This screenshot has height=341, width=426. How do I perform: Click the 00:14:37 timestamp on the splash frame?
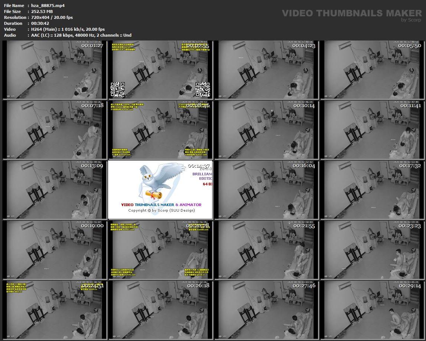[x=199, y=166]
